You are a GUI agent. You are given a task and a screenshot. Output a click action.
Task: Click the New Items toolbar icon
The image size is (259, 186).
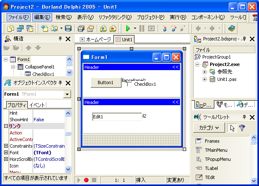tap(45, 28)
